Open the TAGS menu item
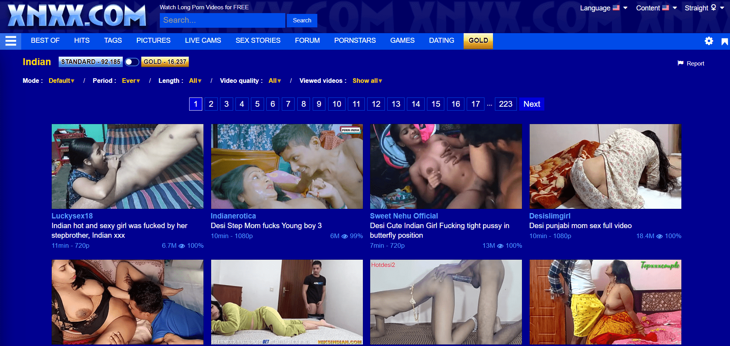 point(113,40)
